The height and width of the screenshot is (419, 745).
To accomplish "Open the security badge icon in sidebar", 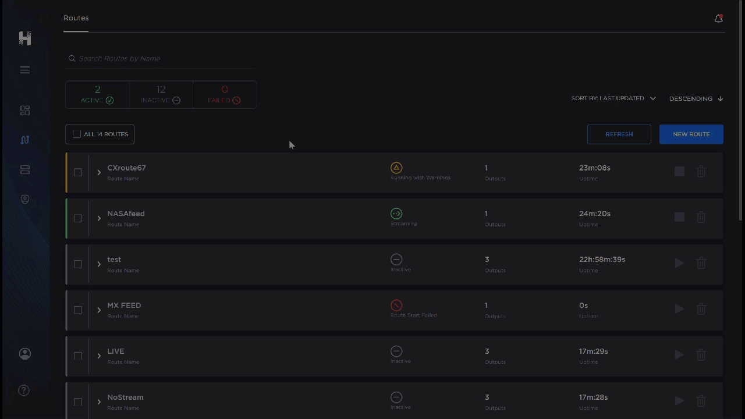I will tap(24, 199).
